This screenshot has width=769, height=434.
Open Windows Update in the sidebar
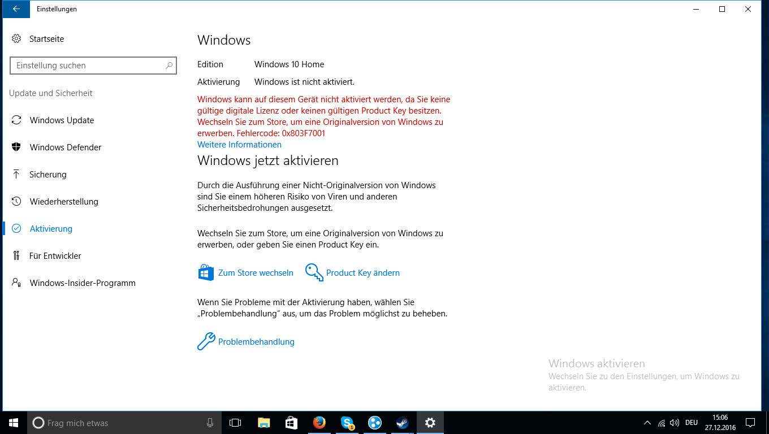tap(16, 120)
